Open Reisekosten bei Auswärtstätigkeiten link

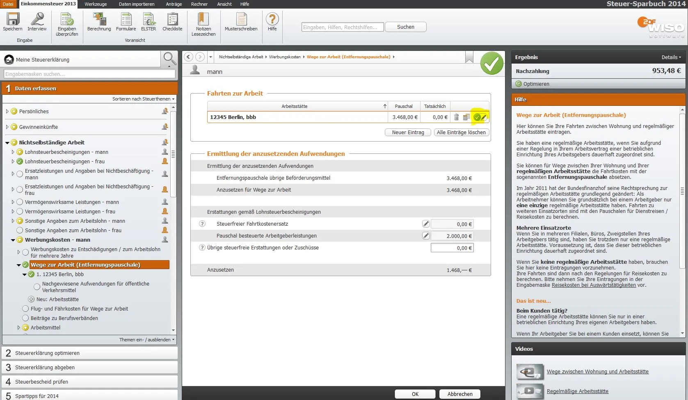tap(593, 285)
